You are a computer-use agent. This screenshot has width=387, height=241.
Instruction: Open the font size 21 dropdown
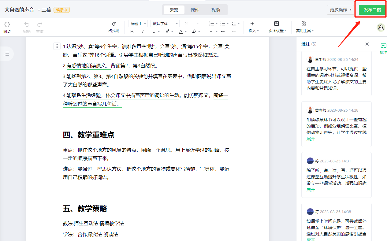[x=192, y=24]
